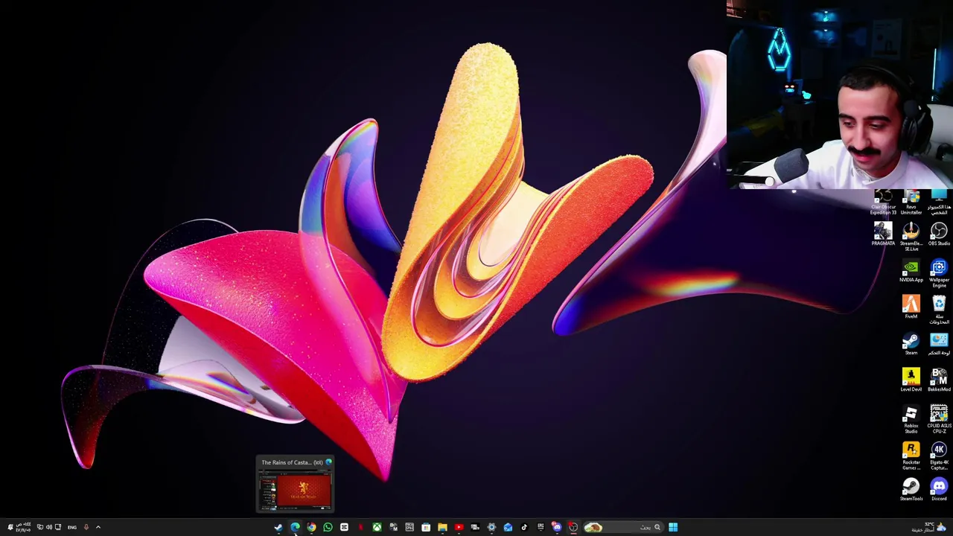Expand the hidden system tray icons chevron

click(98, 527)
